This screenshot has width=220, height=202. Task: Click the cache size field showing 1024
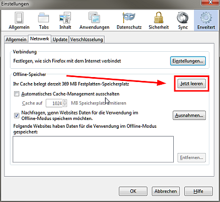pos(54,103)
